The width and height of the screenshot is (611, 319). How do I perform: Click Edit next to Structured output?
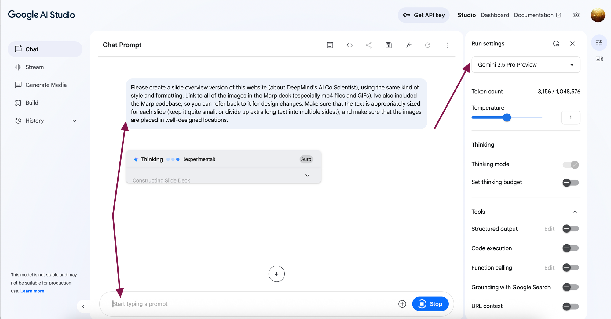coord(549,229)
